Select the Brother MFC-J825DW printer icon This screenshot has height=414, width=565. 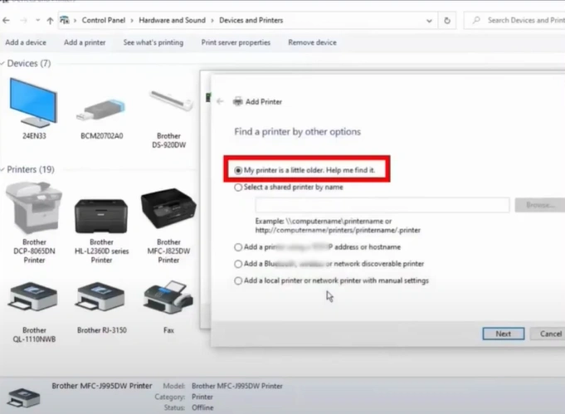tap(169, 212)
